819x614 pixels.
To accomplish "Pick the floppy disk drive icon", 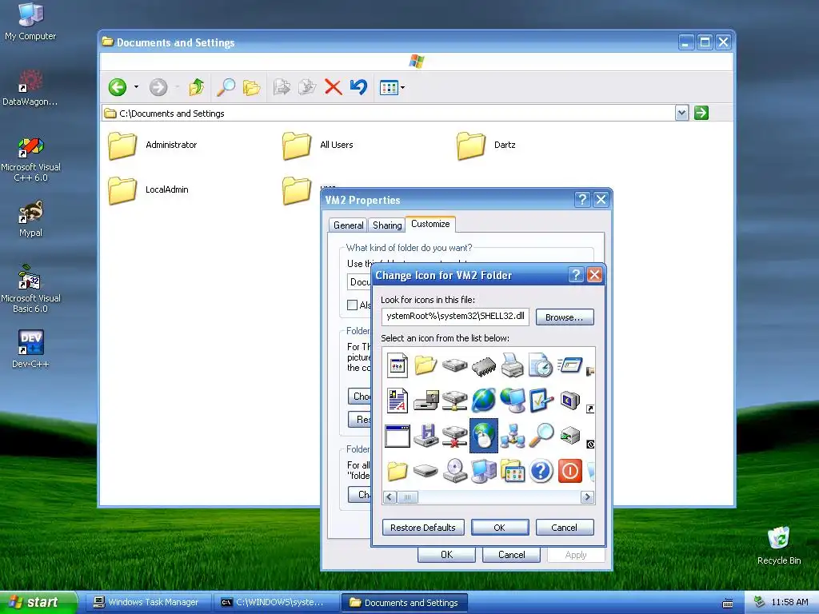I will 426,436.
